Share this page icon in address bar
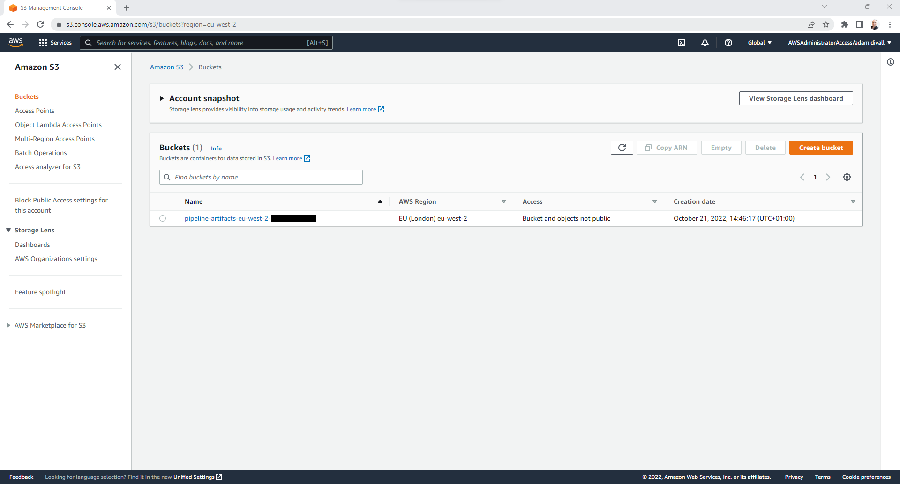This screenshot has width=900, height=484. [x=811, y=24]
